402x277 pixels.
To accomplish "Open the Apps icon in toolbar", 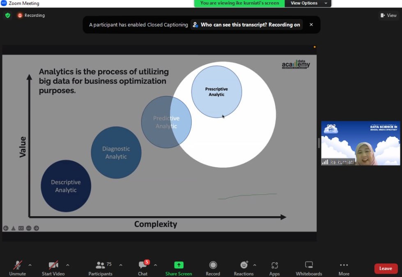I will tap(274, 265).
